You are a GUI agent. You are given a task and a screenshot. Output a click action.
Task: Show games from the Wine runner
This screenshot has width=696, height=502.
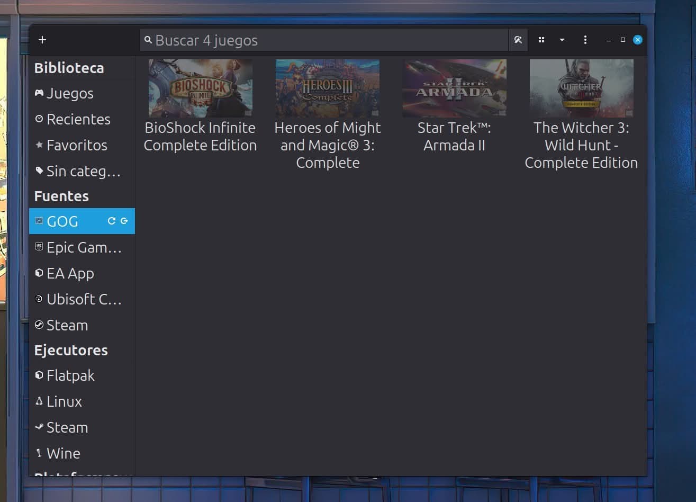pyautogui.click(x=63, y=453)
